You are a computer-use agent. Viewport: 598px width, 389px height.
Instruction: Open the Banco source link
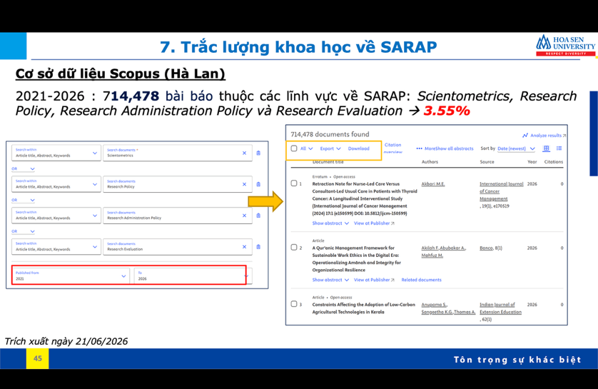(486, 248)
